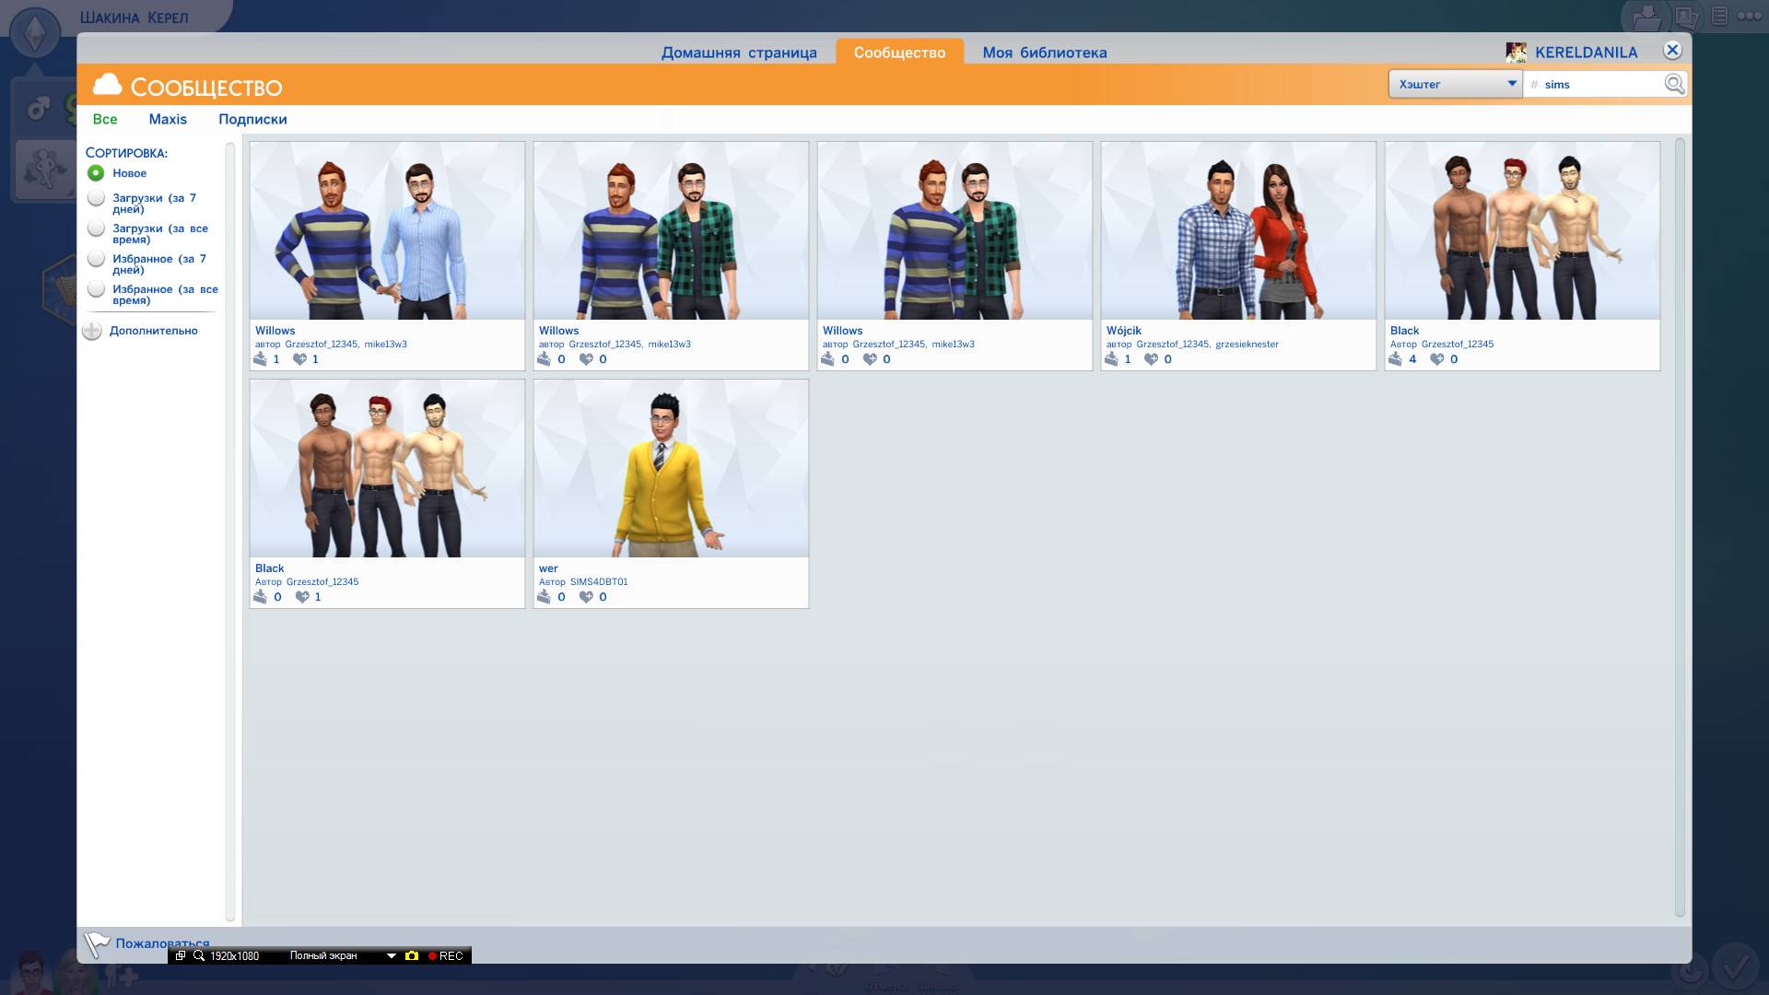Viewport: 1769px width, 995px height.
Task: Click download icon on first Willows household
Action: (261, 358)
